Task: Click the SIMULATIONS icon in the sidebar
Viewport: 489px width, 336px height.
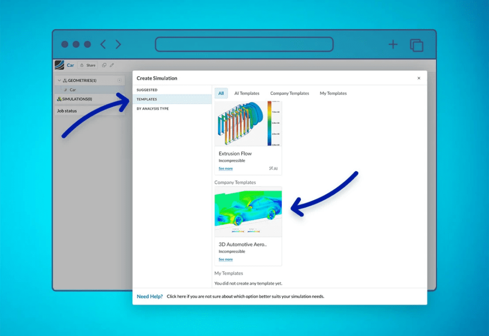Action: click(x=59, y=99)
